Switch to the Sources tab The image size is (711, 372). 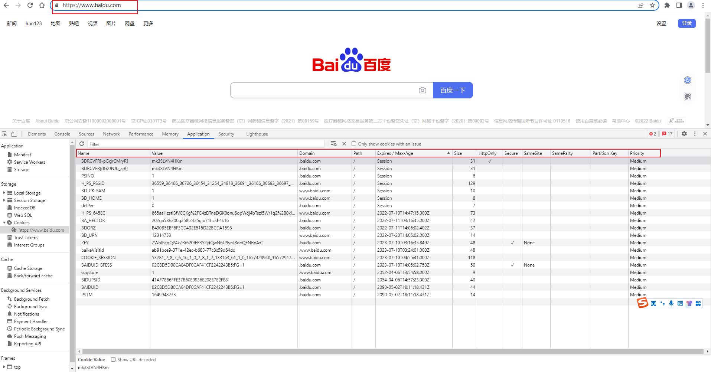[x=87, y=134]
